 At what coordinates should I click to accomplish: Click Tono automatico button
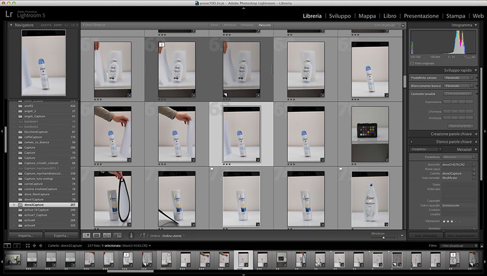tap(458, 94)
